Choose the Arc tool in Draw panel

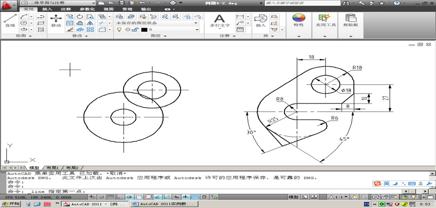point(24,17)
